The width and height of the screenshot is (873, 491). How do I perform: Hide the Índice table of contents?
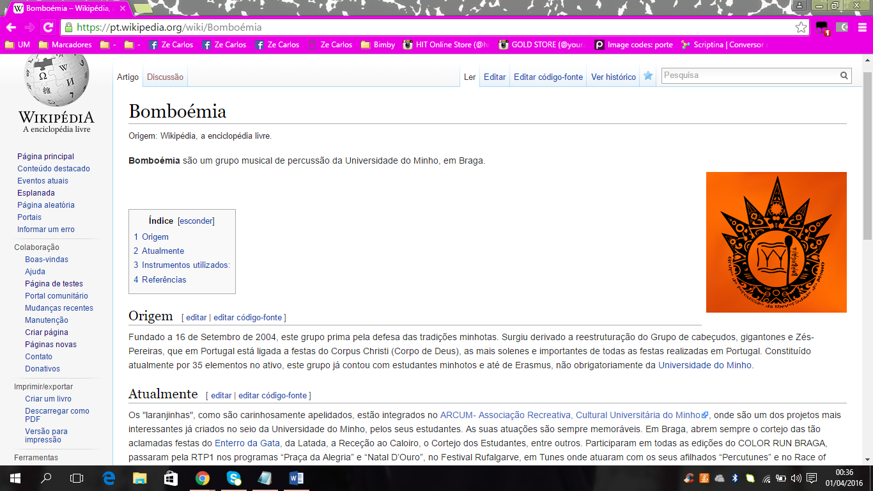(x=196, y=221)
